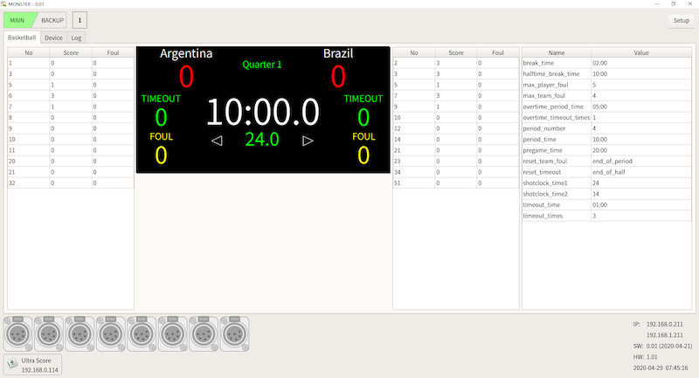The image size is (699, 378).
Task: Click the Foul column header in right table
Action: click(497, 52)
